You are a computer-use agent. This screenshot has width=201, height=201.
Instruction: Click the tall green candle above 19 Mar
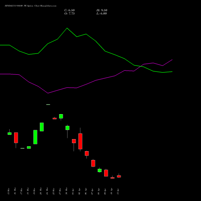click(x=35, y=137)
